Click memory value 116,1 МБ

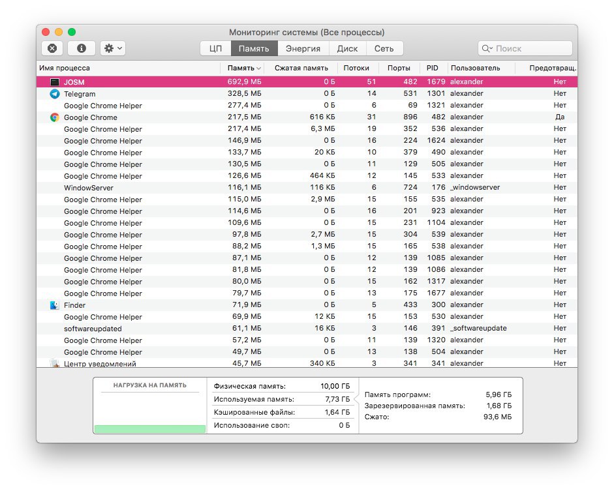(x=244, y=187)
